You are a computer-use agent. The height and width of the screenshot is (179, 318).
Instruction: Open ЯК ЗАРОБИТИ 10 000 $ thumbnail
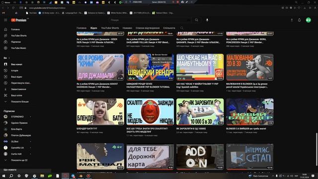(x=200, y=112)
